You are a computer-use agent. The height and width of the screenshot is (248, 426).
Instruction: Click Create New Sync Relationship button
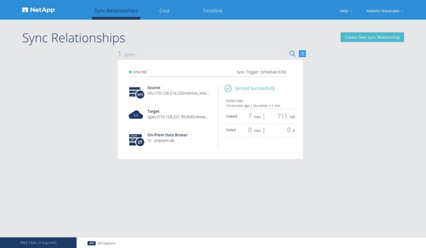click(372, 37)
